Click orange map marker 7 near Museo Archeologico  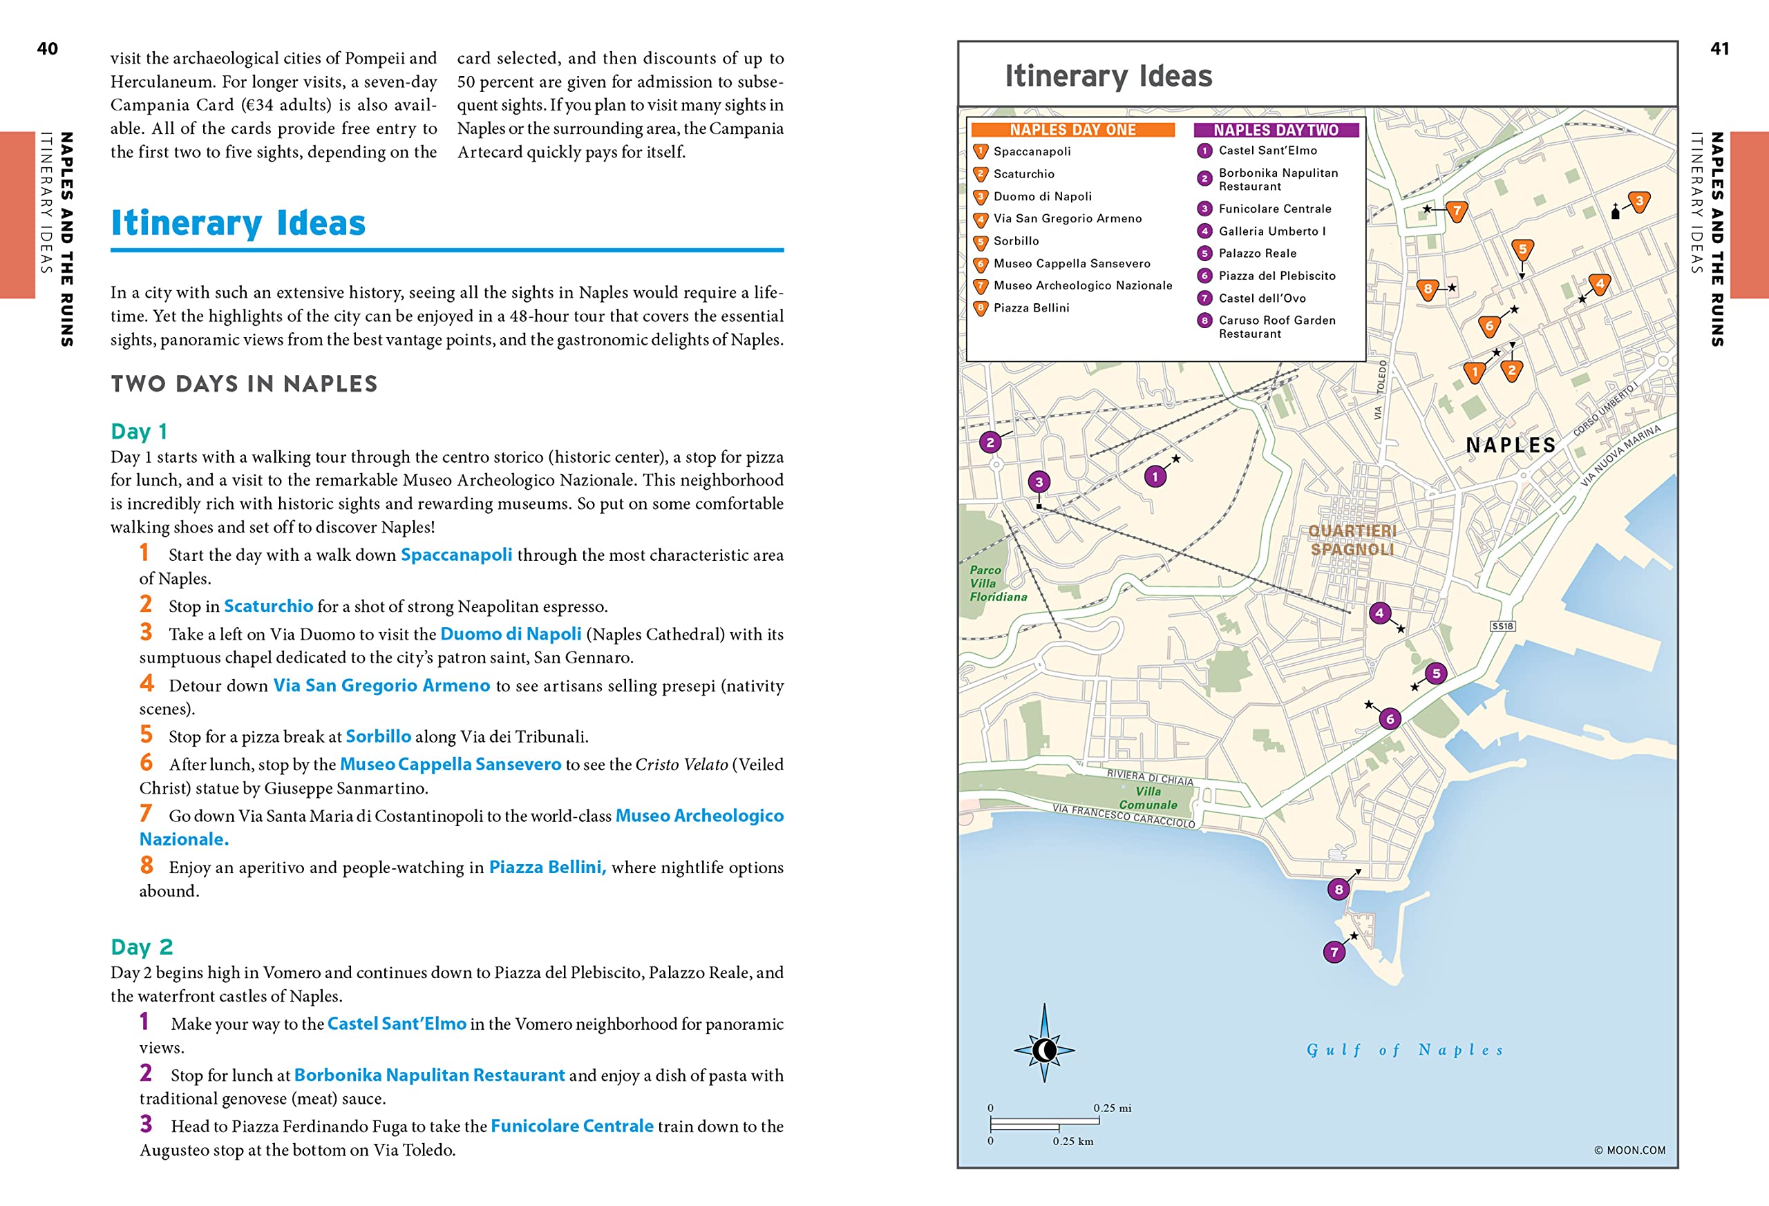pyautogui.click(x=1456, y=211)
